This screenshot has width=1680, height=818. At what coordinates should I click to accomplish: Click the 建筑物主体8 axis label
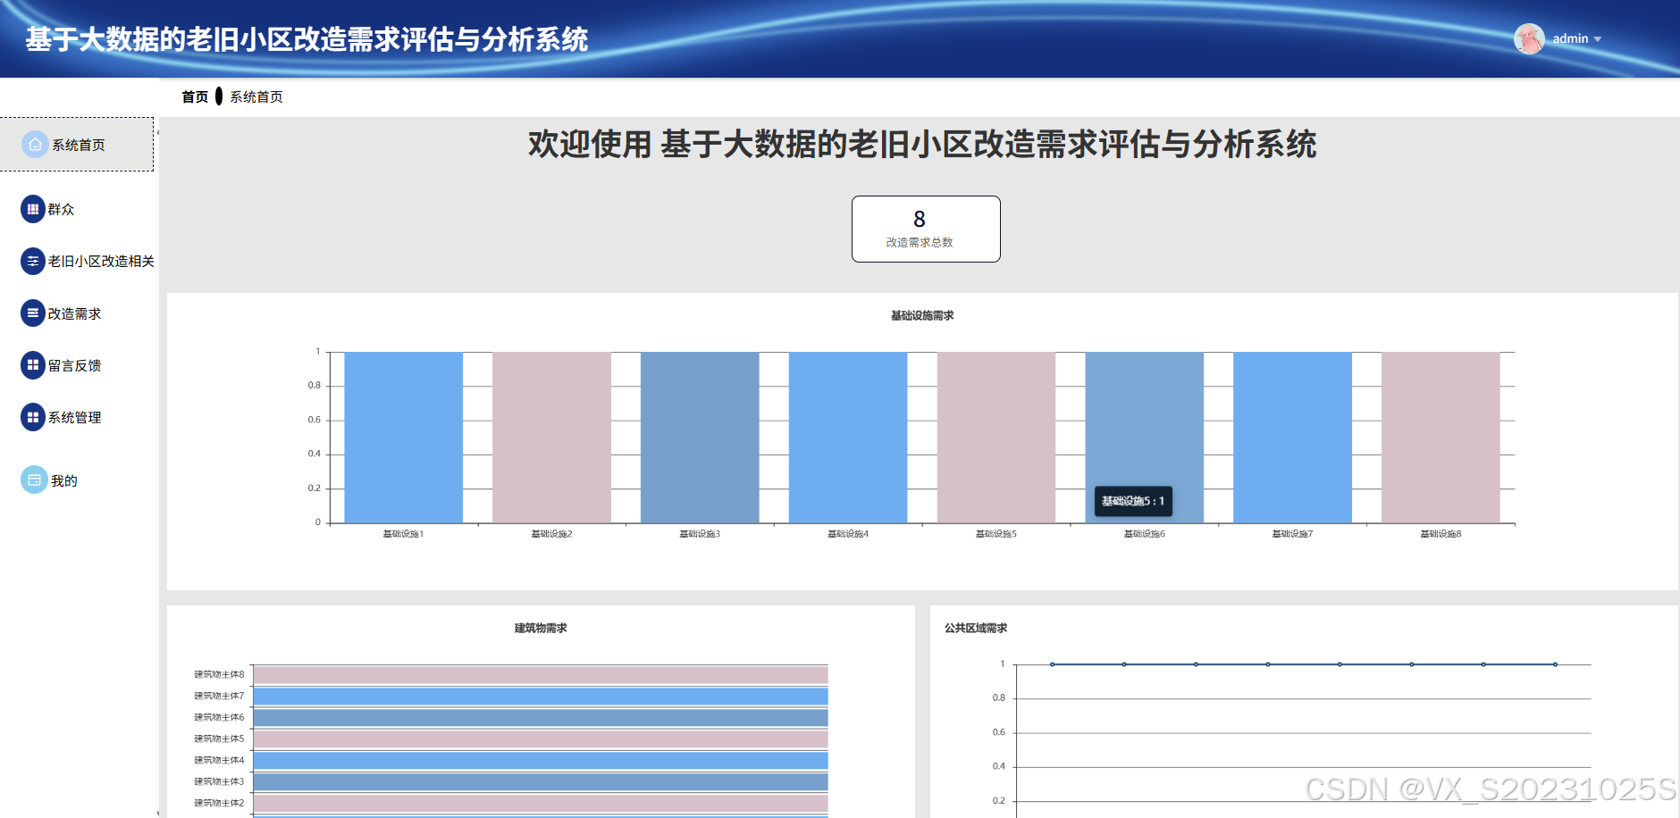(x=219, y=675)
